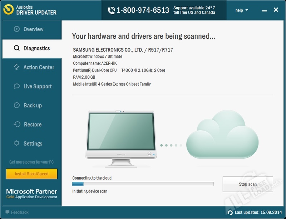
Task: Click the Install BoostSpeed button
Action: coord(32,174)
